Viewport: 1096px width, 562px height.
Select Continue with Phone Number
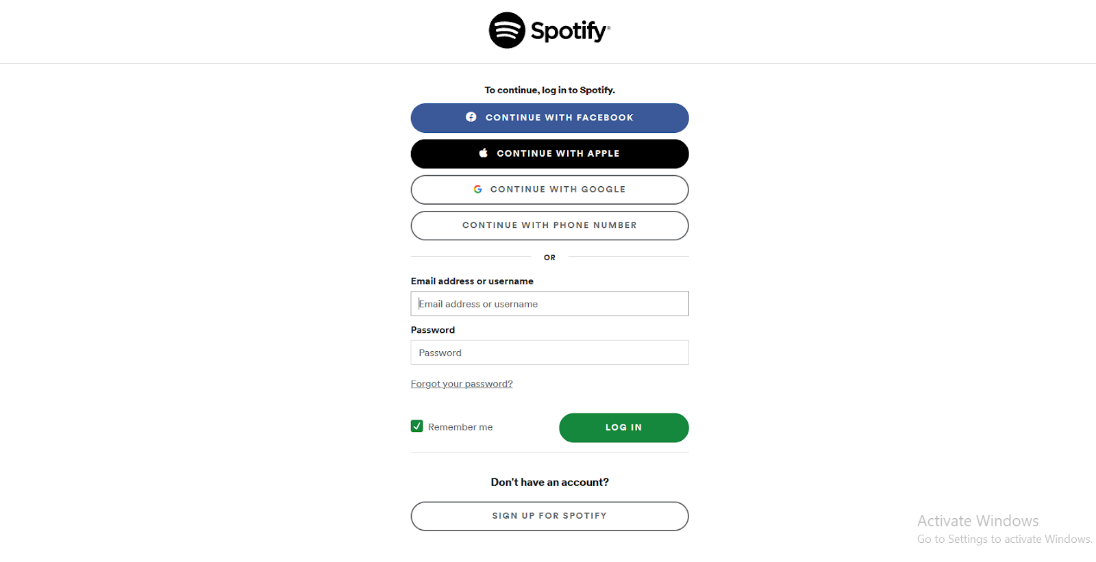[549, 225]
